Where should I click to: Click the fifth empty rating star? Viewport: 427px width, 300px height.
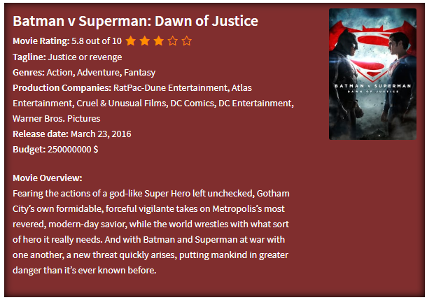[x=186, y=41]
